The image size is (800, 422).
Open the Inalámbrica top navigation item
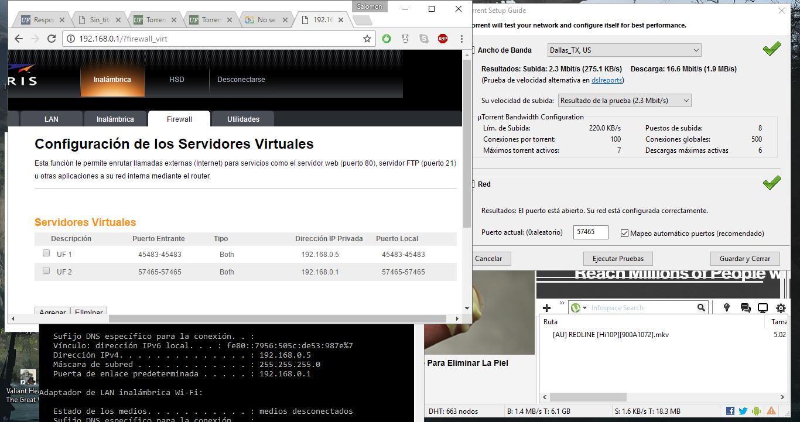click(x=112, y=79)
